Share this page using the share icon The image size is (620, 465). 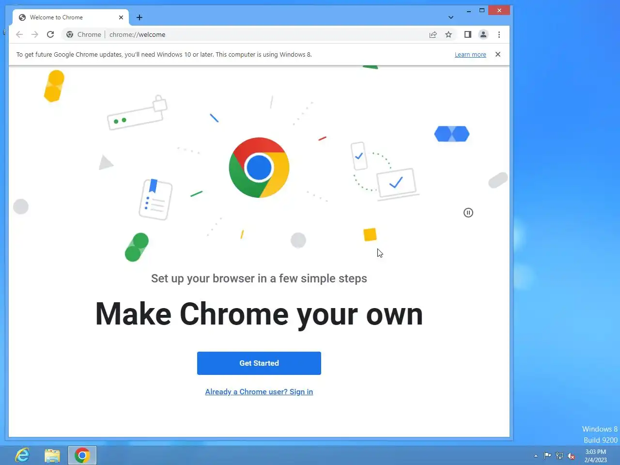click(x=433, y=34)
